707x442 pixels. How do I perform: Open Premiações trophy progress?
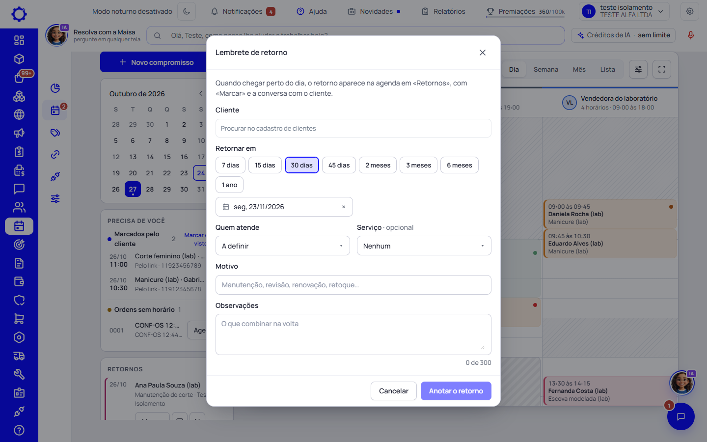tap(525, 11)
